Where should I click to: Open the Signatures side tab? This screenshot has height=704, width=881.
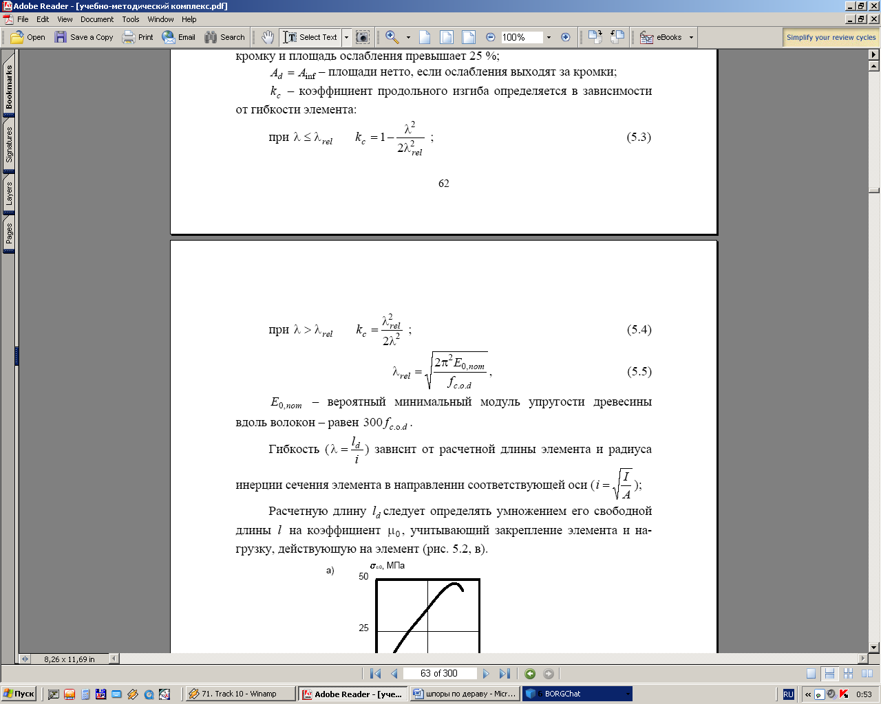(9, 144)
